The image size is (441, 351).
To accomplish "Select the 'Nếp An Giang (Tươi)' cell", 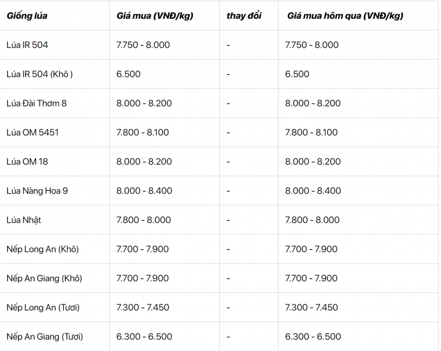I will coord(45,337).
